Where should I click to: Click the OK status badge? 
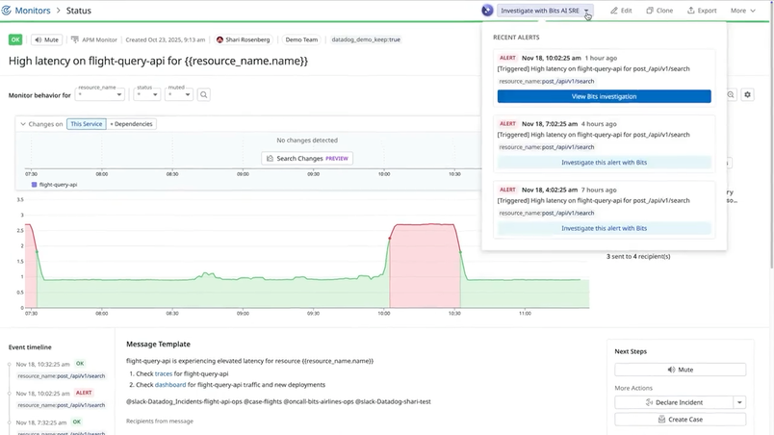(x=15, y=39)
